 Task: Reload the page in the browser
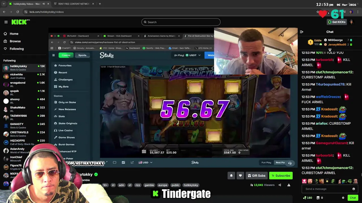[18, 12]
